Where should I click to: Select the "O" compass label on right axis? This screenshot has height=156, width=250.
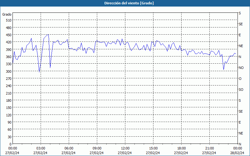coord(240,79)
